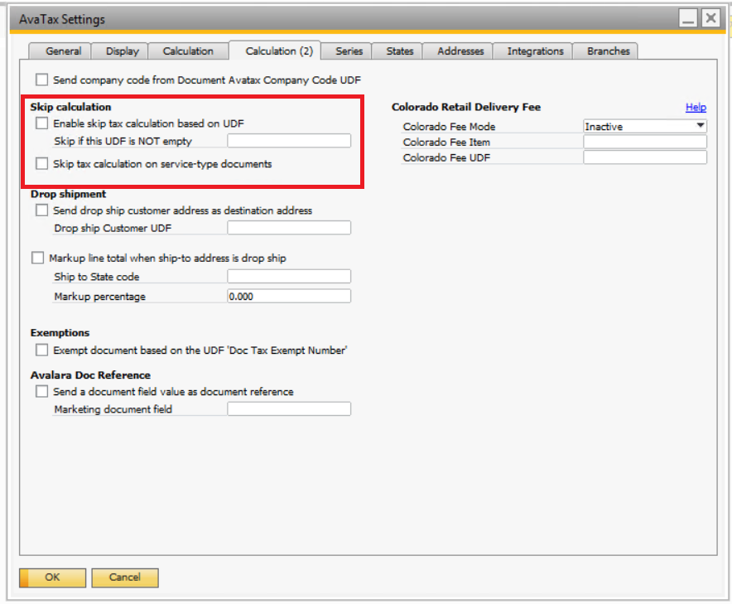Open the Colorado Retail Delivery Fee Help link
The height and width of the screenshot is (604, 732).
[696, 107]
